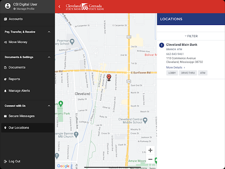Collapse the Documents & Settings section
The width and height of the screenshot is (225, 169).
pos(49,57)
